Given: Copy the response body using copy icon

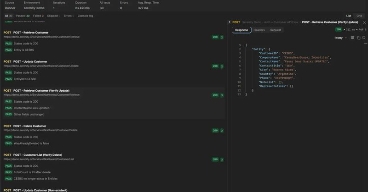Looking at the screenshot, I should point(358,38).
